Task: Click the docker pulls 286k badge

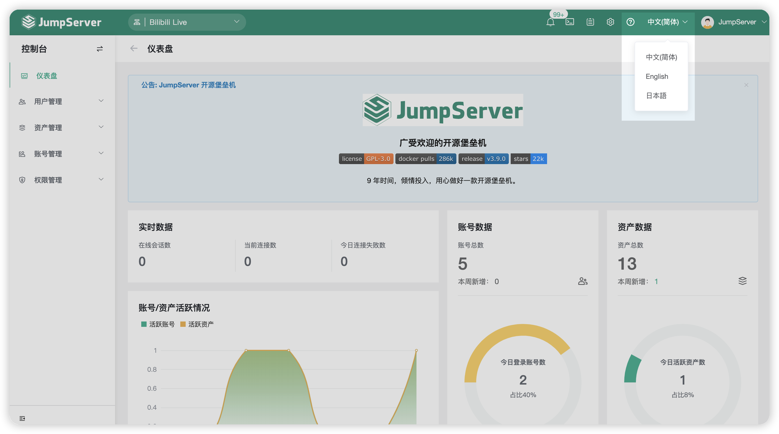Action: click(426, 158)
